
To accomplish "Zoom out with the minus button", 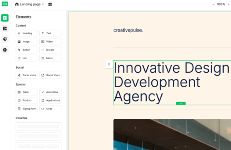I will 213,4.
